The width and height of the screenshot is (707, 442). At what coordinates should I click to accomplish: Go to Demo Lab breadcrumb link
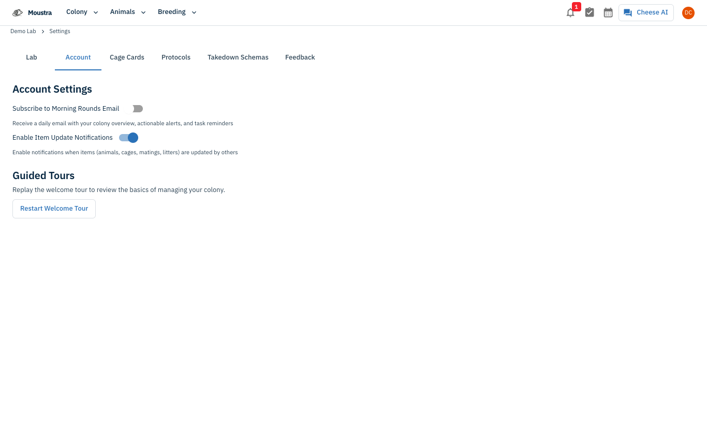(23, 32)
